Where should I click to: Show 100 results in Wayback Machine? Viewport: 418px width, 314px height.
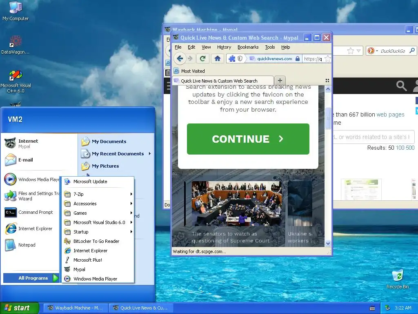[x=400, y=148]
